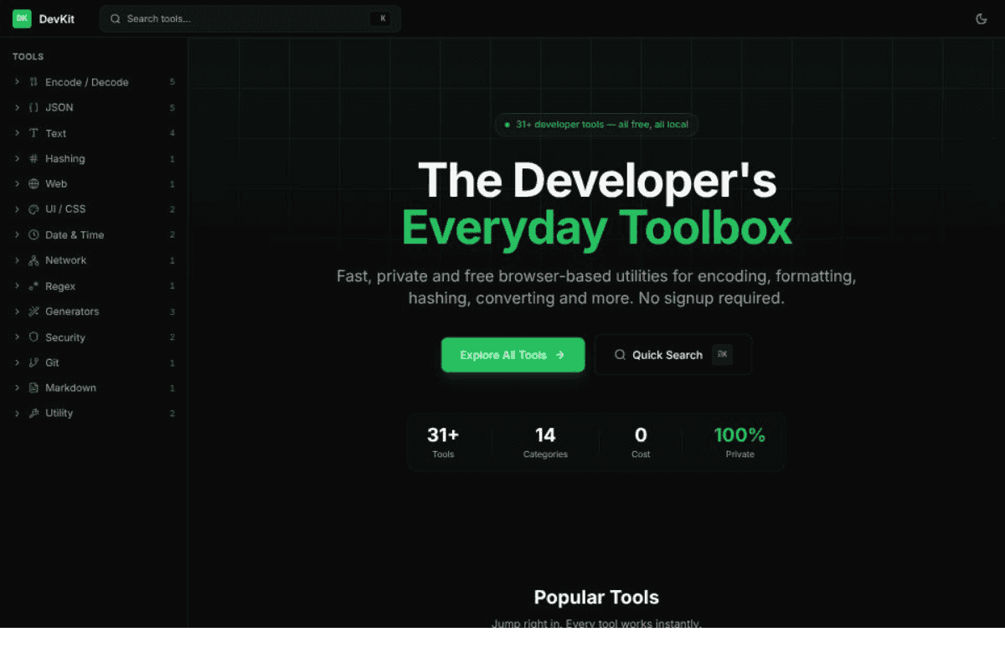Click the Hashing hash icon
The height and width of the screenshot is (668, 1005).
coord(33,158)
